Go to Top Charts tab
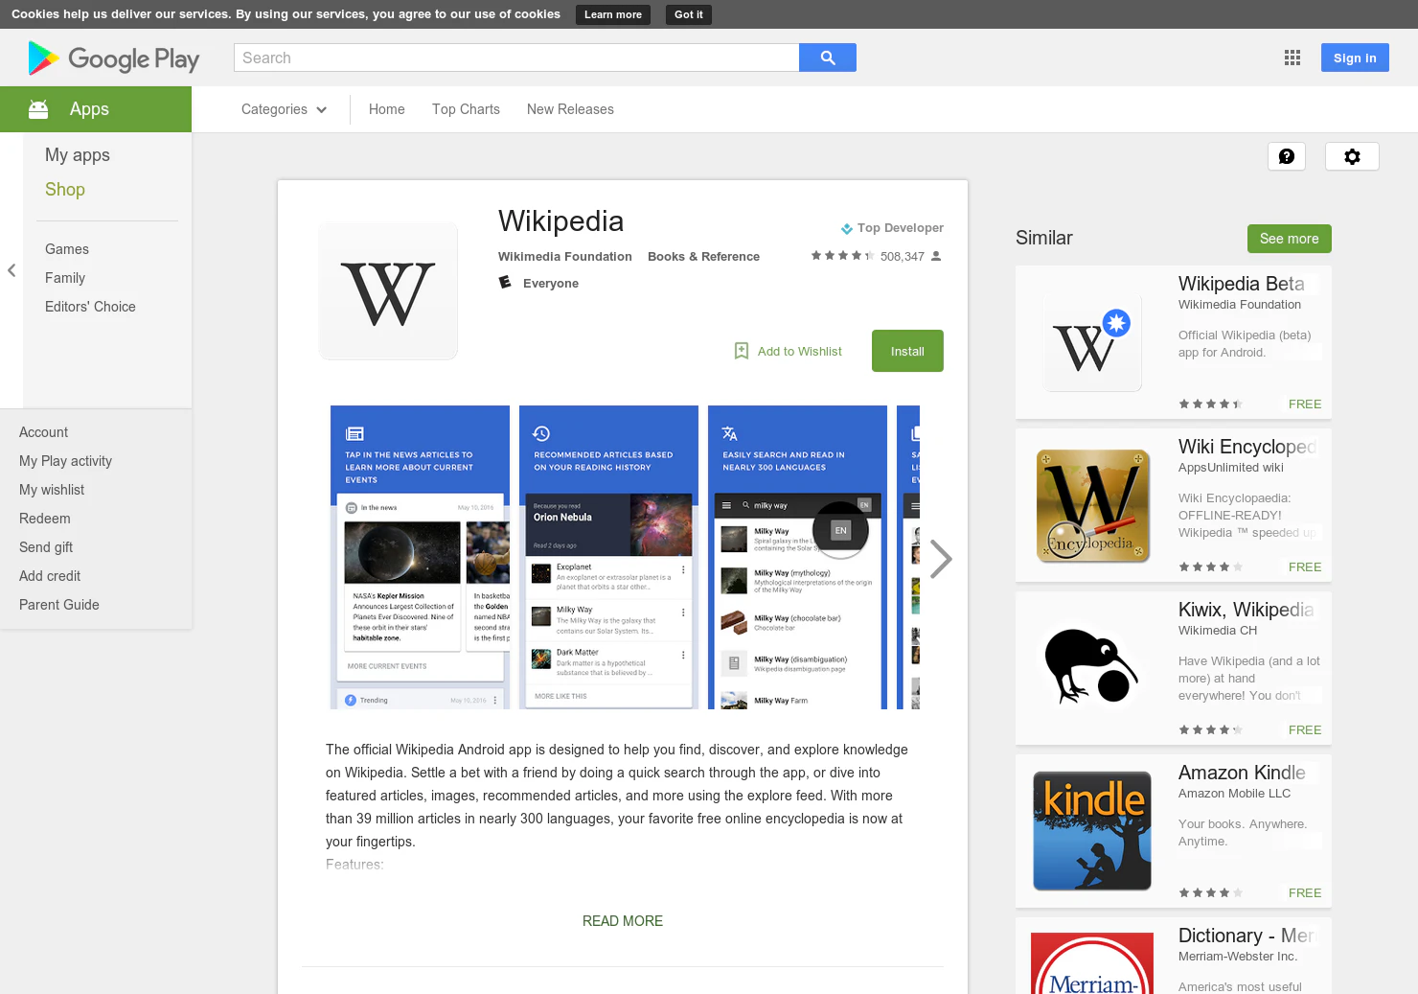Screen dimensions: 1418x994 pyautogui.click(x=466, y=109)
